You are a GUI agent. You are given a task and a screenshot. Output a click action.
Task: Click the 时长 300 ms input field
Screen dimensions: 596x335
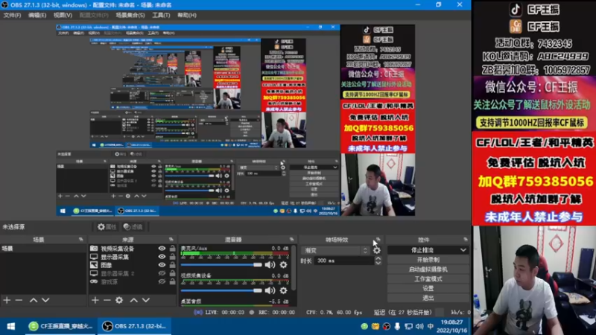(x=343, y=261)
